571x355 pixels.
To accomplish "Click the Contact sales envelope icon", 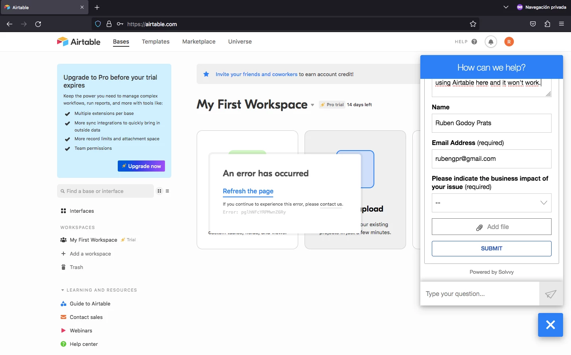I will click(x=63, y=317).
